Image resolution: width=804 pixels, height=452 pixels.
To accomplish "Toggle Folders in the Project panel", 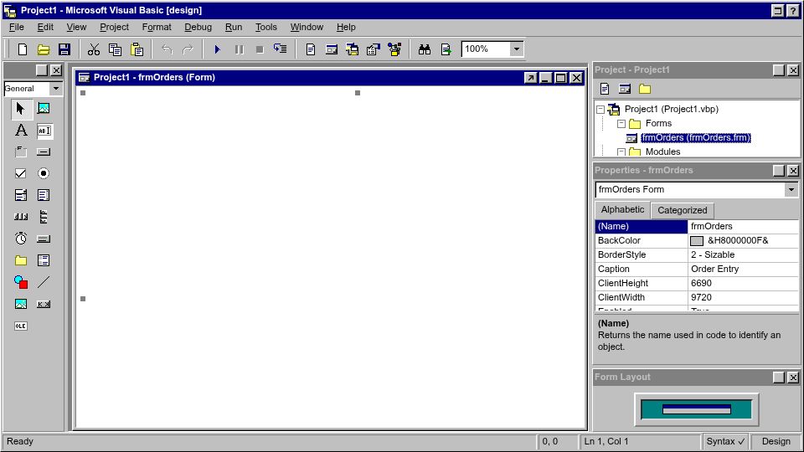I will pyautogui.click(x=645, y=89).
